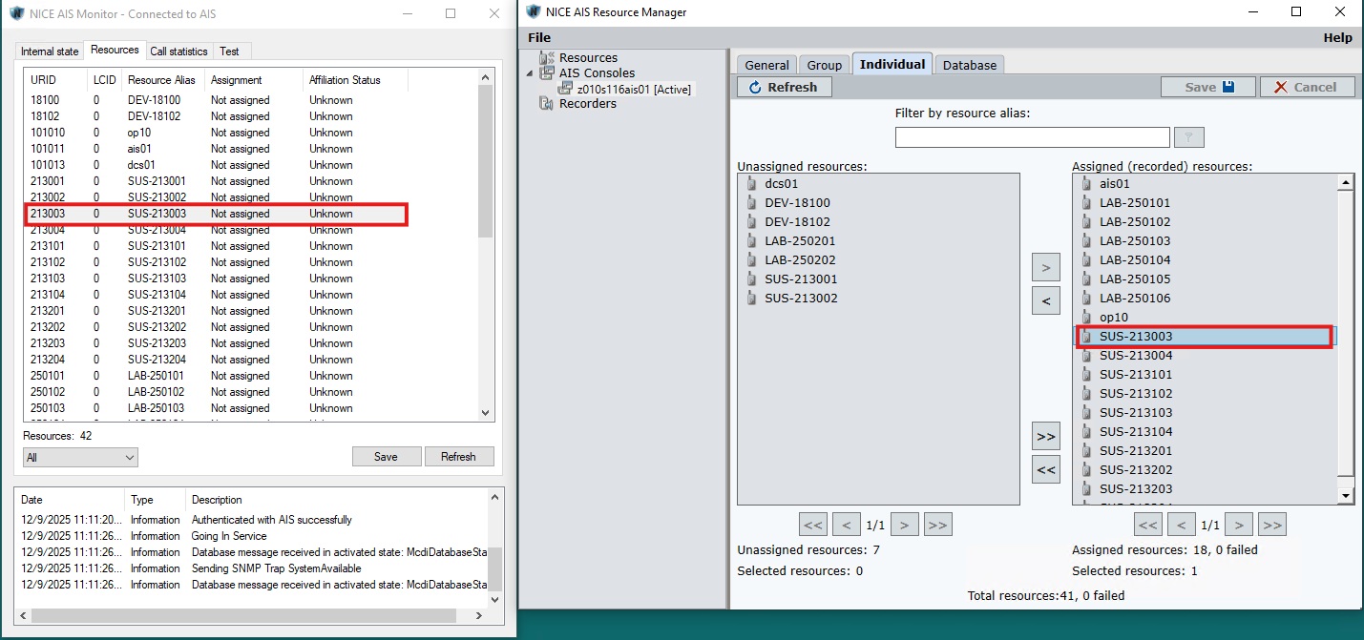Click the radio icon beside LAB-250201
1364x640 pixels.
coord(751,241)
